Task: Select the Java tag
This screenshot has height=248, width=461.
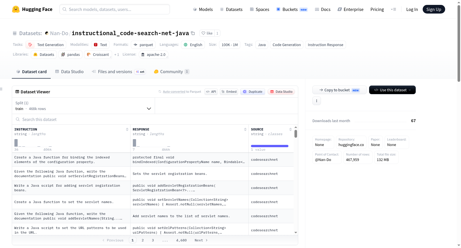Action: coord(262,45)
